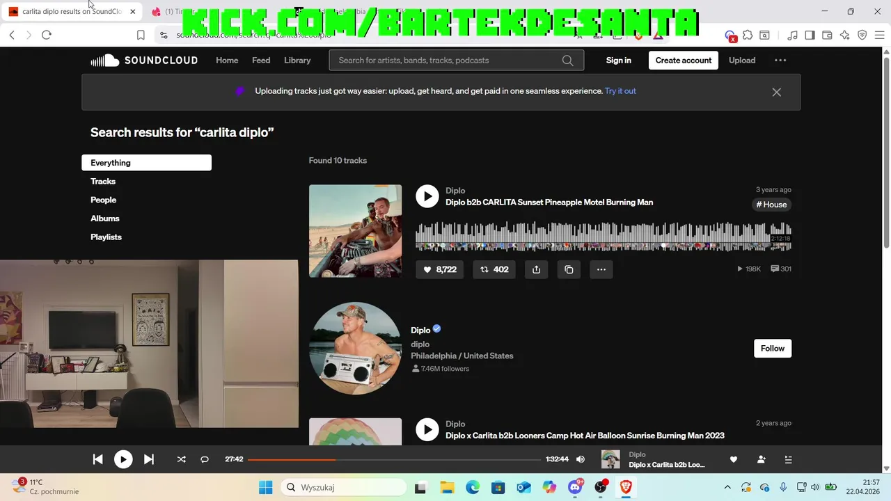Repost the track with 402 reposts

(494, 269)
